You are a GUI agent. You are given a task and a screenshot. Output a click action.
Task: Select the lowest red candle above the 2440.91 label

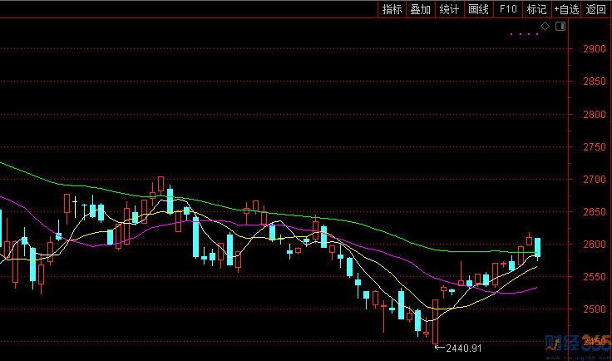pyautogui.click(x=435, y=322)
